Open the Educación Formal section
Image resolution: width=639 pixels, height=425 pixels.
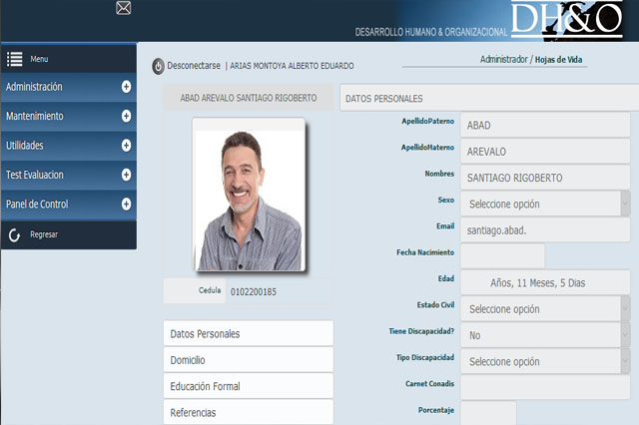click(248, 386)
